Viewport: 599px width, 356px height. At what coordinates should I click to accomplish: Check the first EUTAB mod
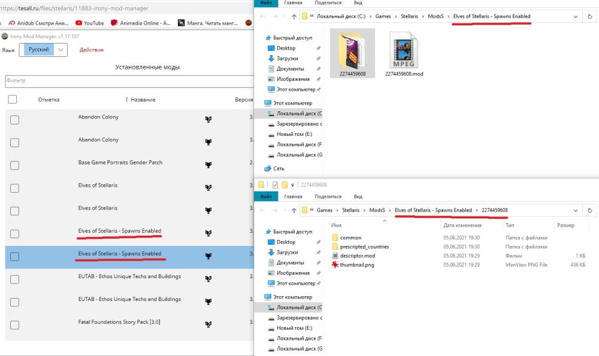click(14, 279)
